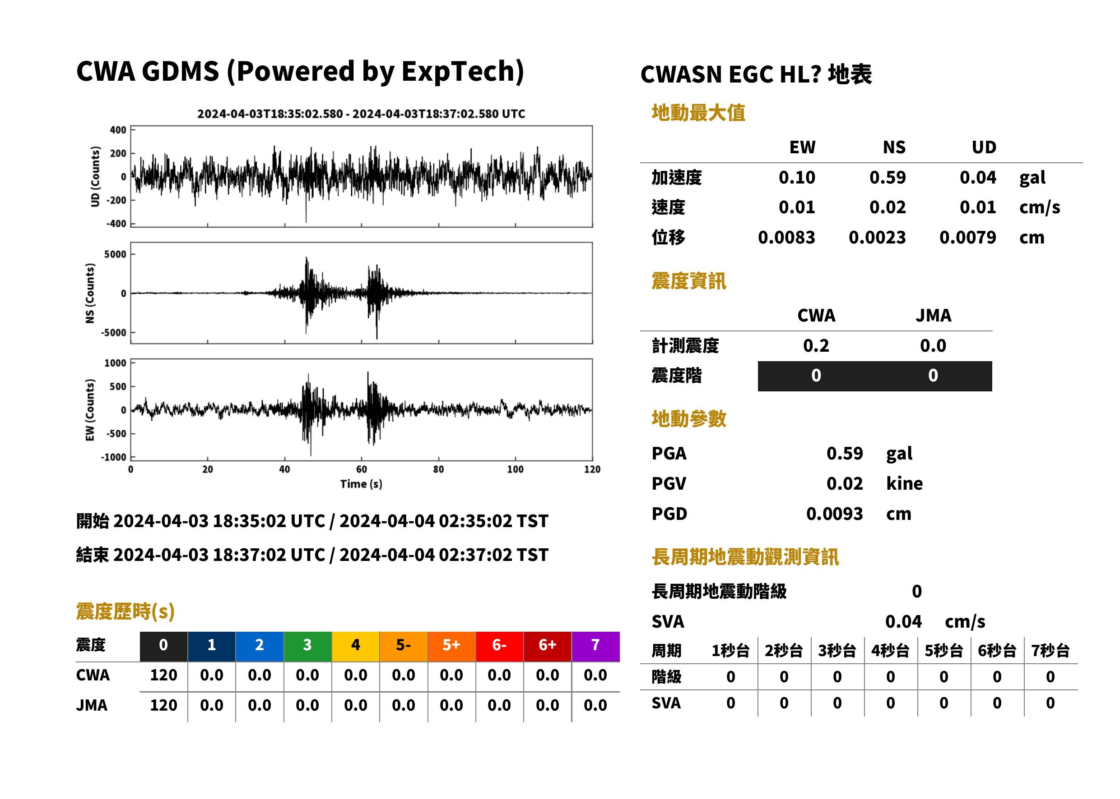Click the UD waveform plot

tap(361, 176)
